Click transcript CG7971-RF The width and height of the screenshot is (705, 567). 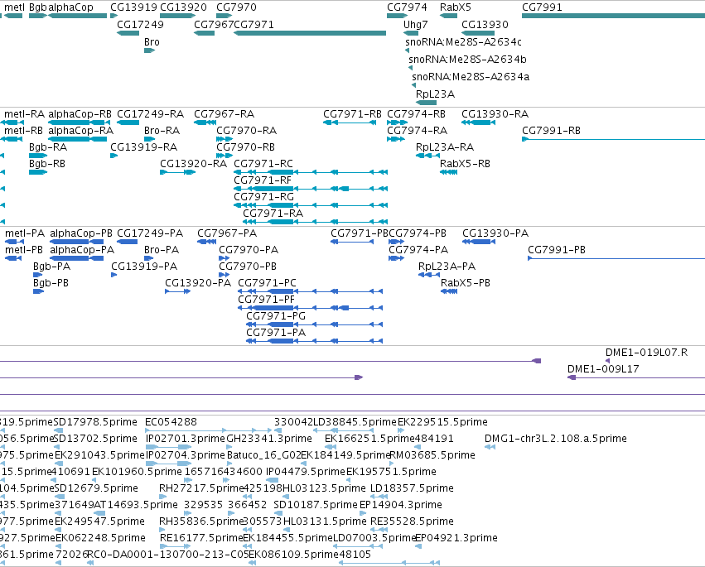point(263,180)
